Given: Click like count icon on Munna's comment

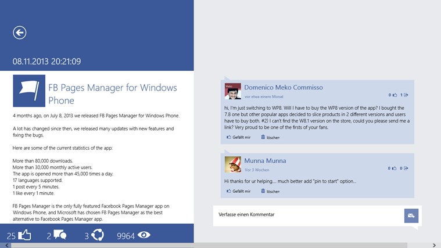Looking at the screenshot, I should pos(395,168).
